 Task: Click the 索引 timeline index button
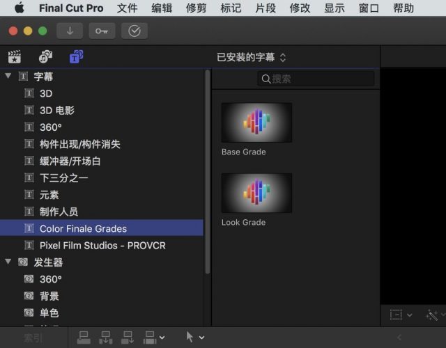click(x=33, y=338)
